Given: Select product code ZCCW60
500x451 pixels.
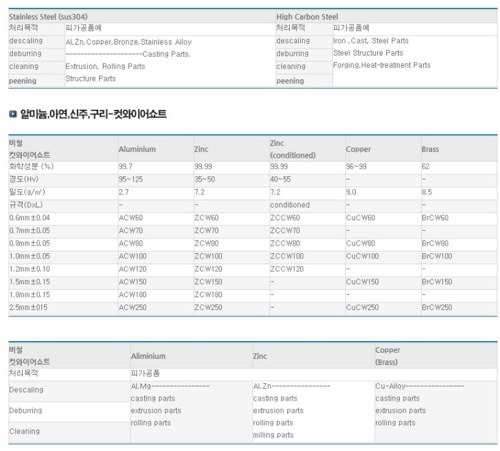Looking at the screenshot, I should (x=285, y=218).
